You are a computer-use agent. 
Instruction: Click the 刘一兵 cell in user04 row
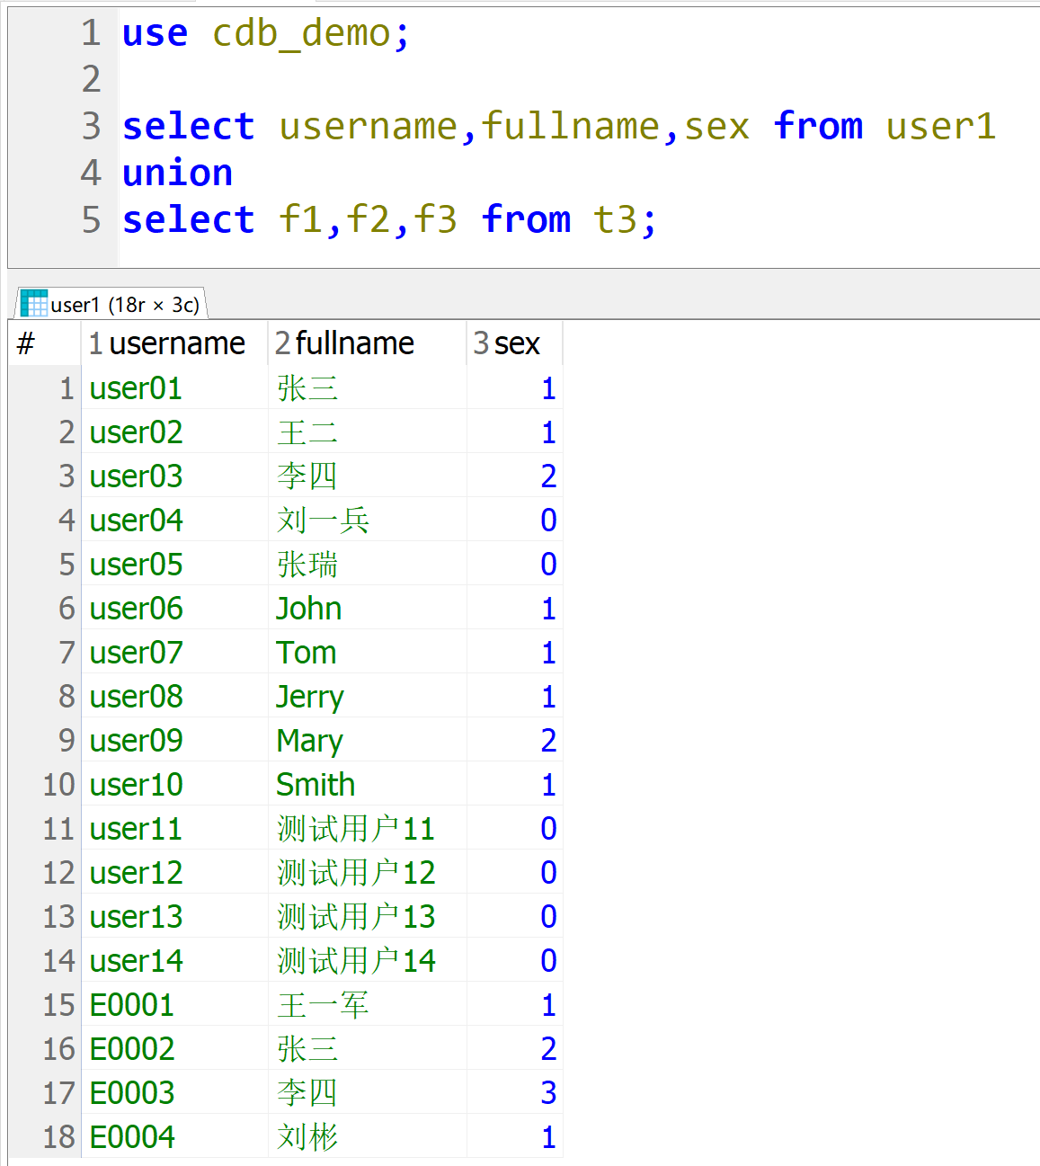(x=323, y=521)
